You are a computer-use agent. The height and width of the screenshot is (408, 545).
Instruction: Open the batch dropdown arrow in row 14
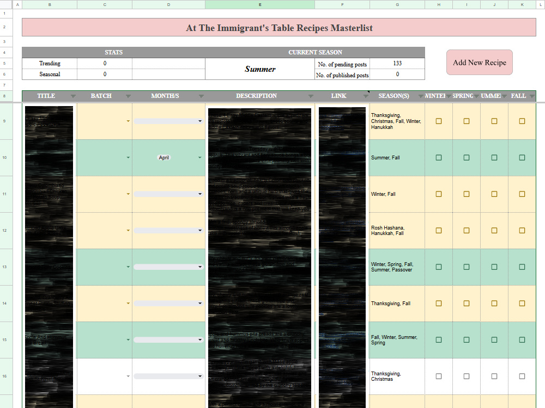click(x=128, y=303)
